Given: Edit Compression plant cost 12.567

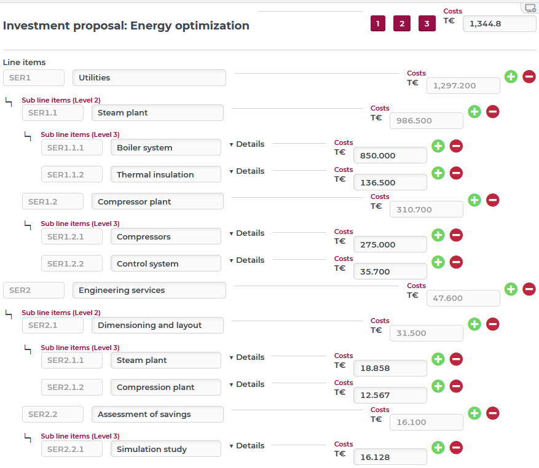Looking at the screenshot, I should (390, 395).
